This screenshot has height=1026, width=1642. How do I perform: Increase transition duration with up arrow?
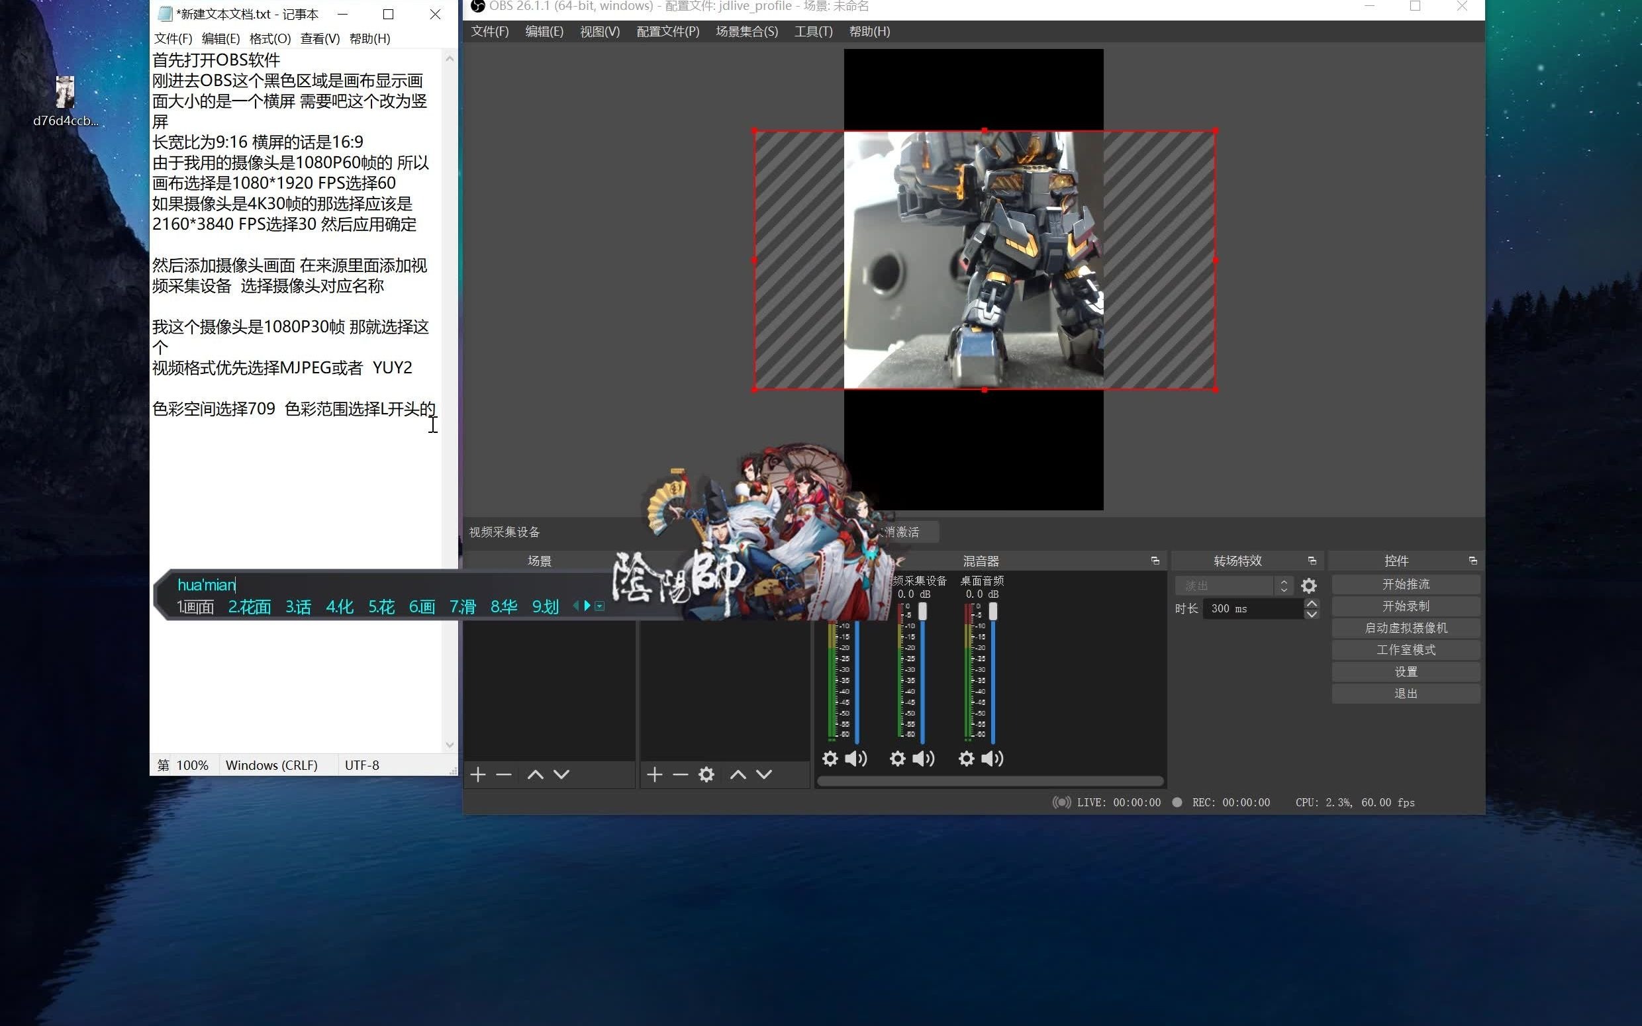coord(1312,603)
